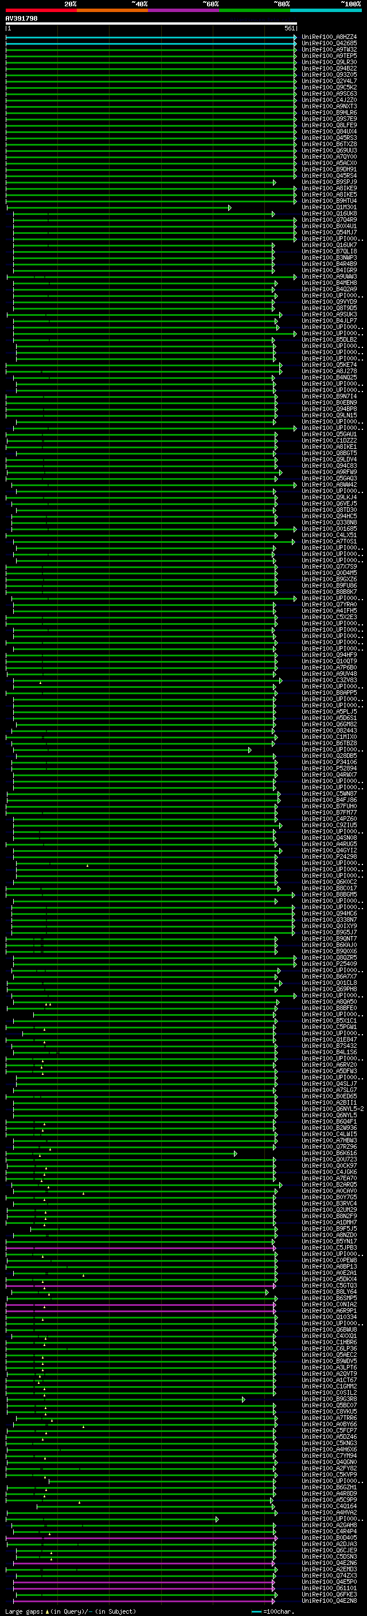Select the UniRef100_C4J2Z0 label

[329, 100]
